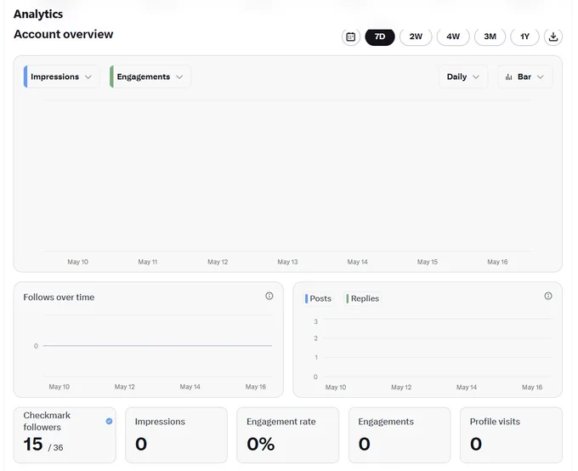
Task: Switch to the 3M time range
Action: pos(490,37)
